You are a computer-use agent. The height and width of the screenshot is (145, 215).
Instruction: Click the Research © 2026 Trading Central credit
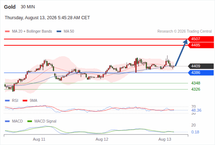click(184, 32)
